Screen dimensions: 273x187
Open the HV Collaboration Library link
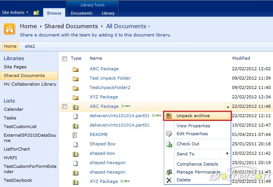[x=30, y=84]
